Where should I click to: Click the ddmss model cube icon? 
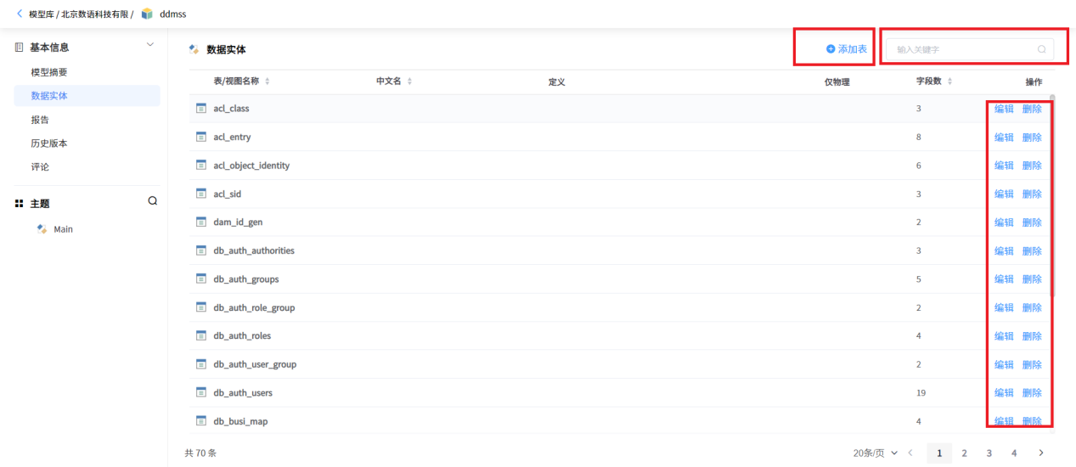click(148, 14)
